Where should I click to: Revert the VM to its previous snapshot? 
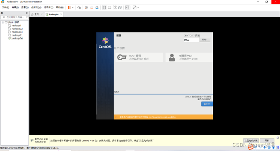(92, 7)
